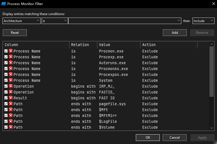This screenshot has width=217, height=144.
Task: Click the red exclude icon for Procmon.exe
Action: click(11, 51)
